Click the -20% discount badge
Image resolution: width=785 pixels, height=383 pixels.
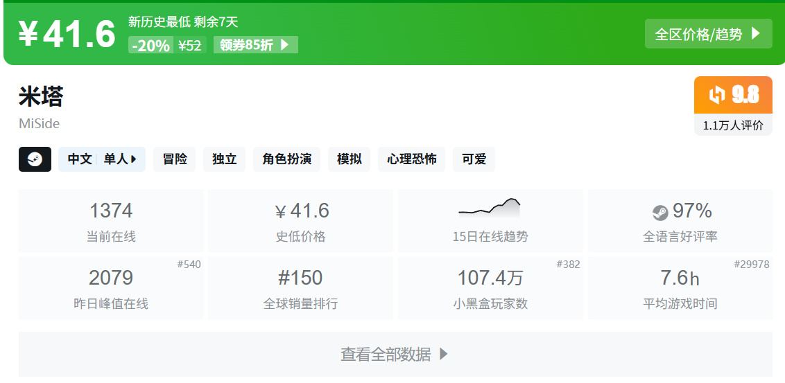click(x=150, y=46)
